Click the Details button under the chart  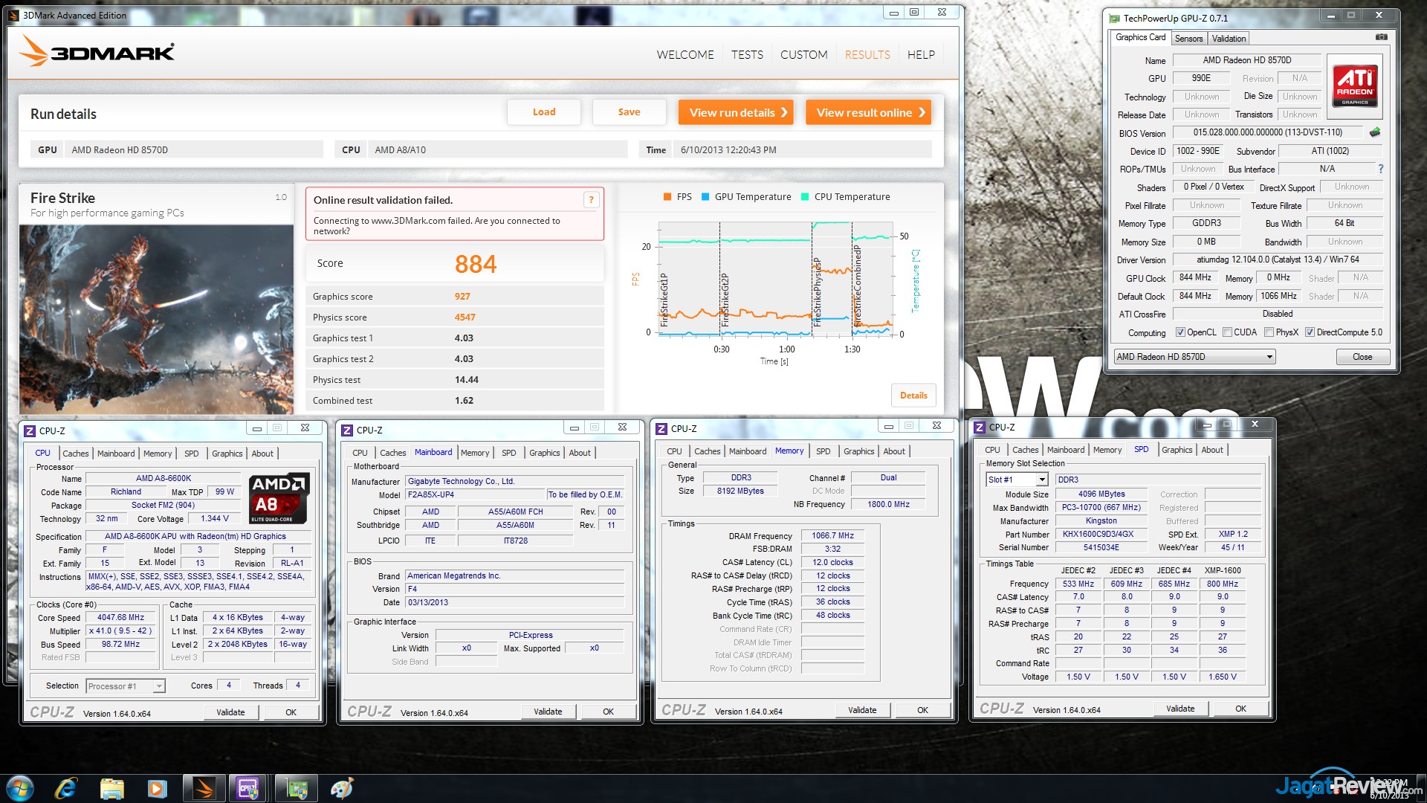(x=913, y=396)
